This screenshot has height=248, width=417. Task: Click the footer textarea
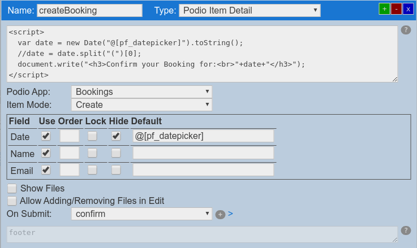[202, 234]
